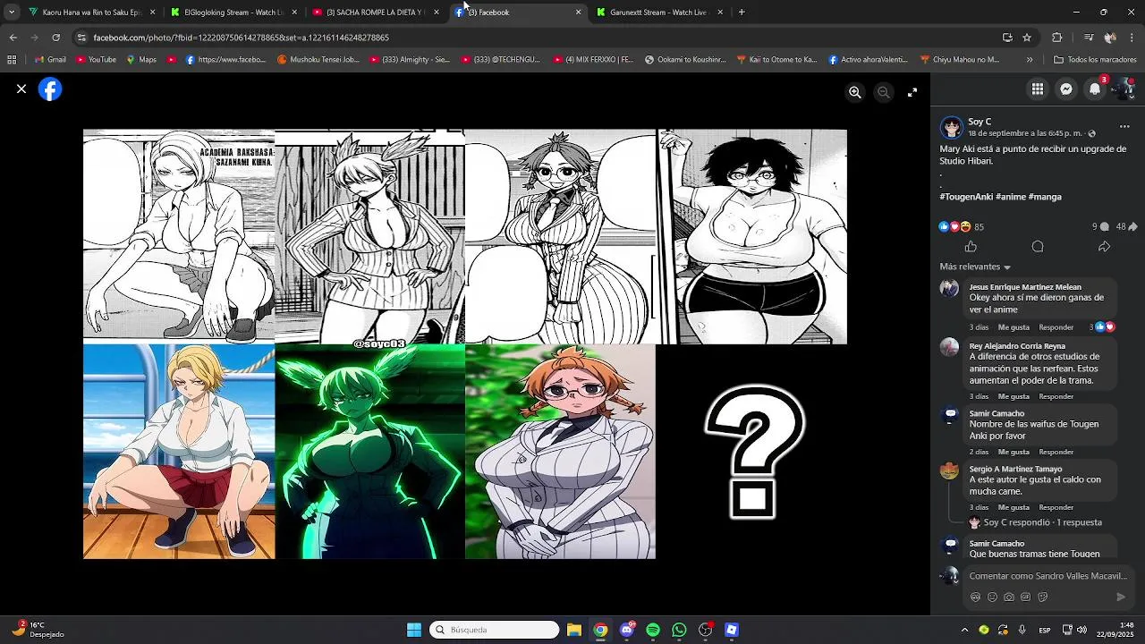The image size is (1145, 644).
Task: Share the post with the arrow icon
Action: tap(1104, 247)
